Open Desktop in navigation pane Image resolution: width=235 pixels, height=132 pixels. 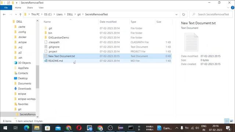tap(23, 78)
